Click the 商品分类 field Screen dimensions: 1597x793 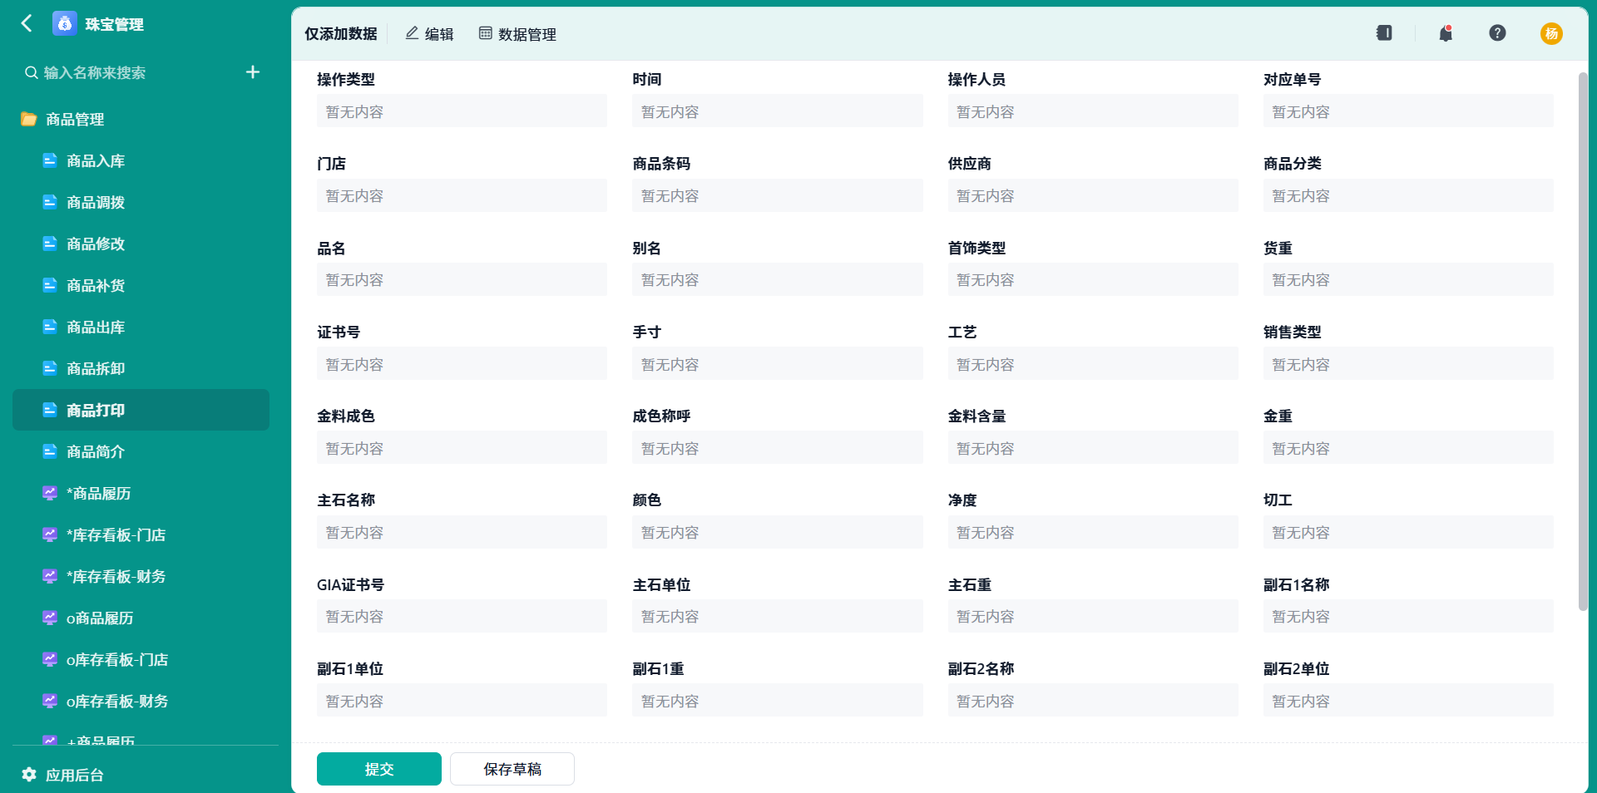1408,195
